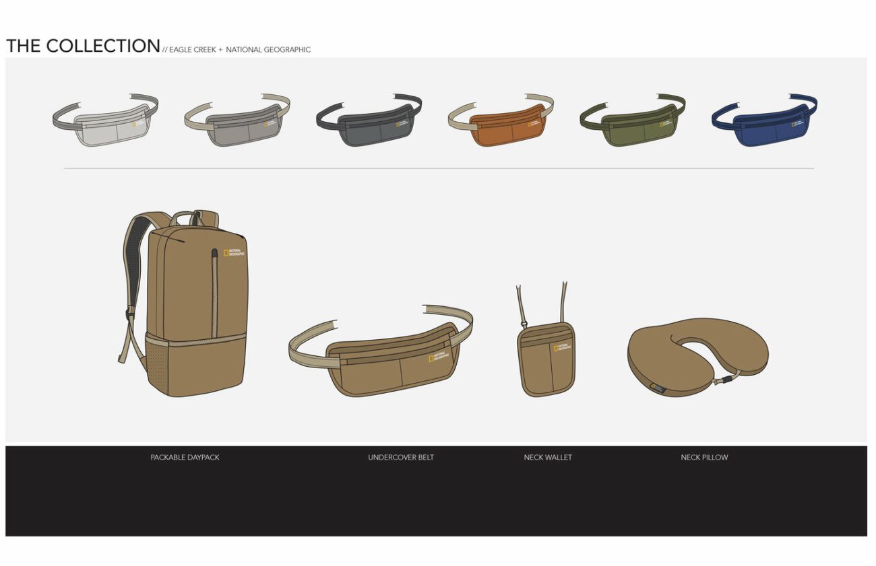Click the National Geographic logo on the large belt

438,357
